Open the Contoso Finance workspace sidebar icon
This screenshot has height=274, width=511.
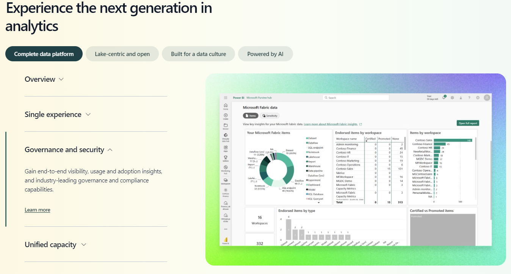(x=226, y=192)
